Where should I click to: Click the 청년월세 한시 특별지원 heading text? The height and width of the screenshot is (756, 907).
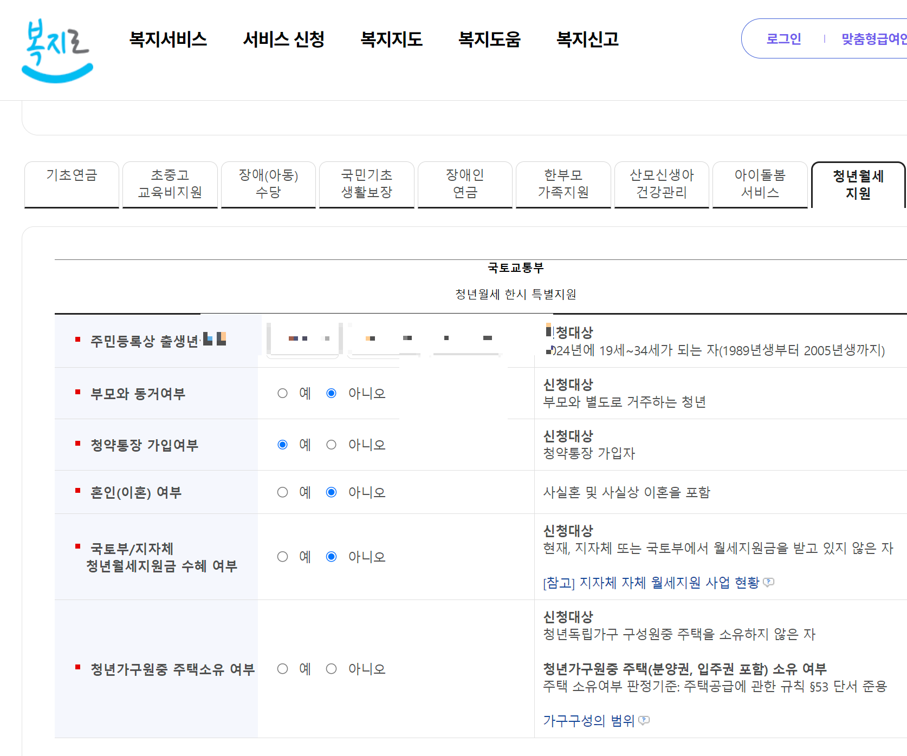pos(516,294)
